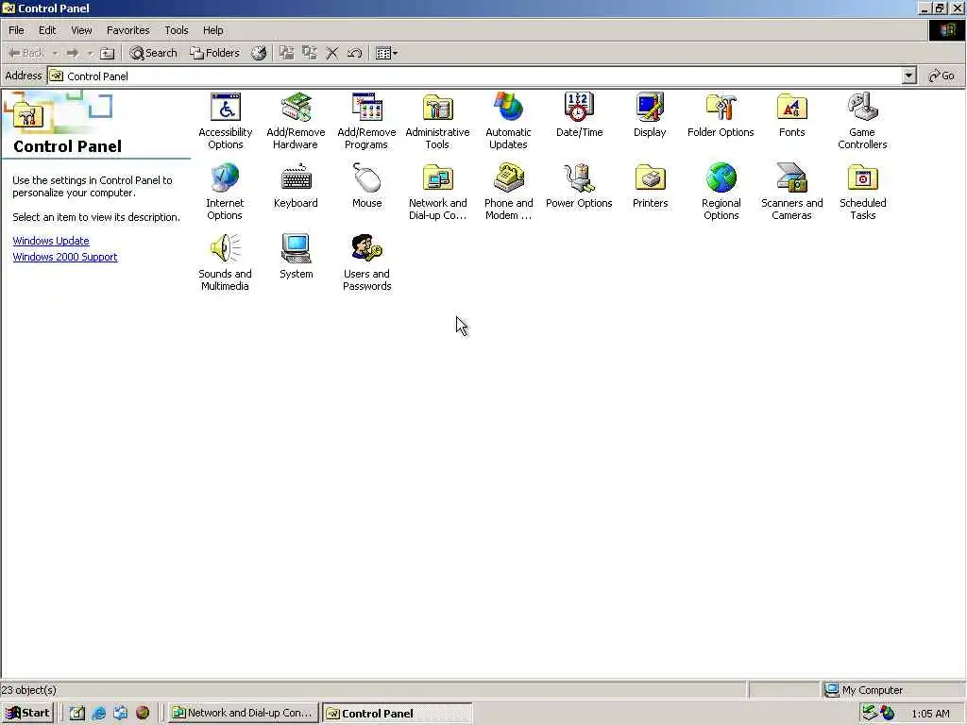The image size is (967, 725).
Task: Open the Forward history dropdown arrow
Action: tap(90, 54)
